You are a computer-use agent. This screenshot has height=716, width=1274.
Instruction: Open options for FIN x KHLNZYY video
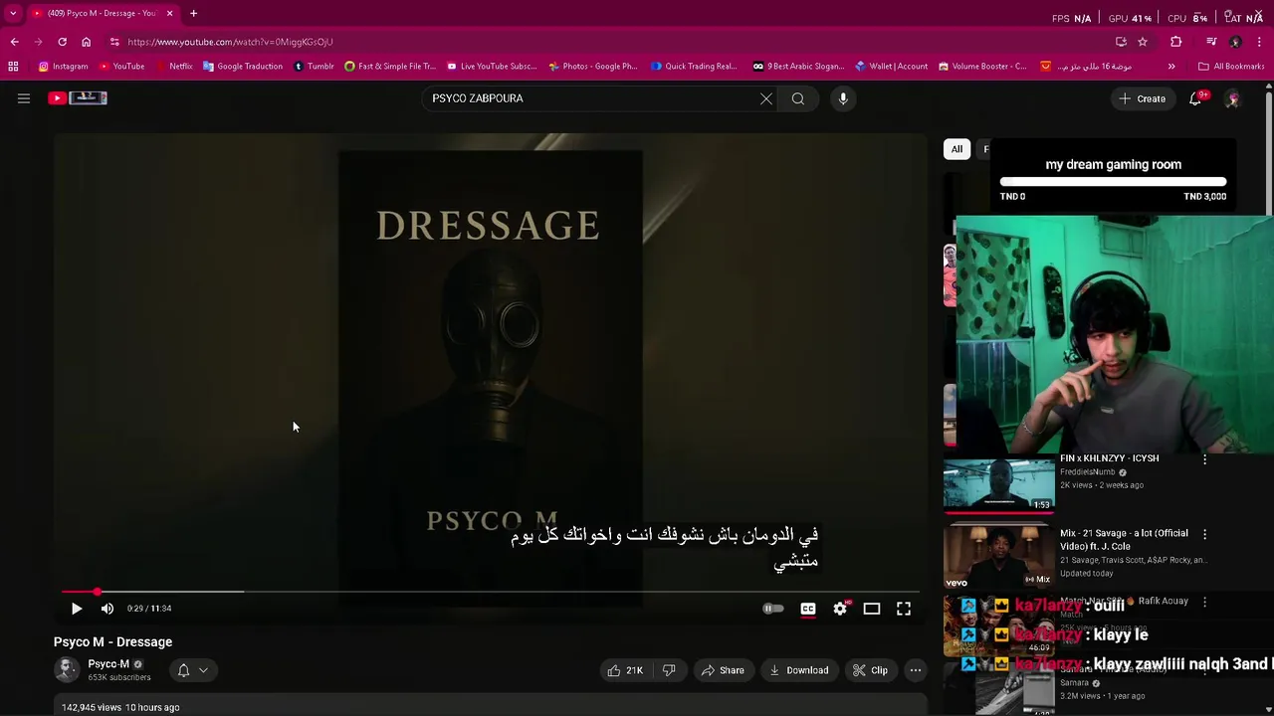click(1205, 458)
